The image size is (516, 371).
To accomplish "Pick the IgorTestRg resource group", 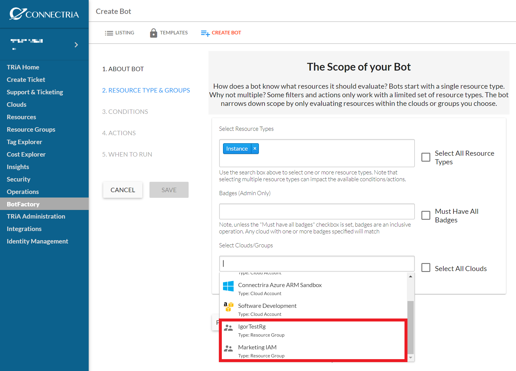I will pos(313,330).
